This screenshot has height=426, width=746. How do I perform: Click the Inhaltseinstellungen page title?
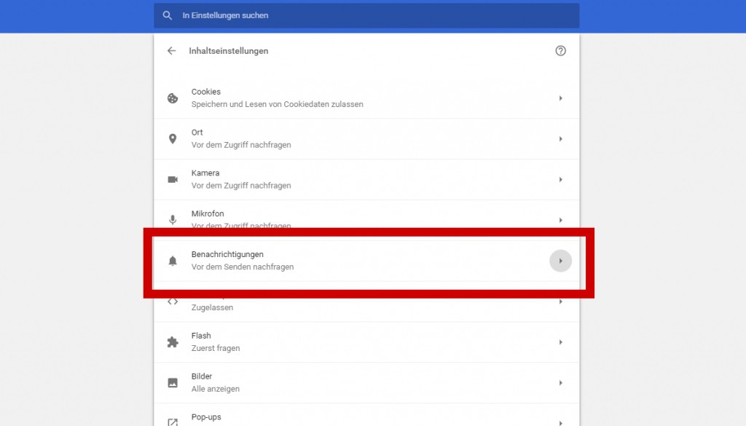229,51
